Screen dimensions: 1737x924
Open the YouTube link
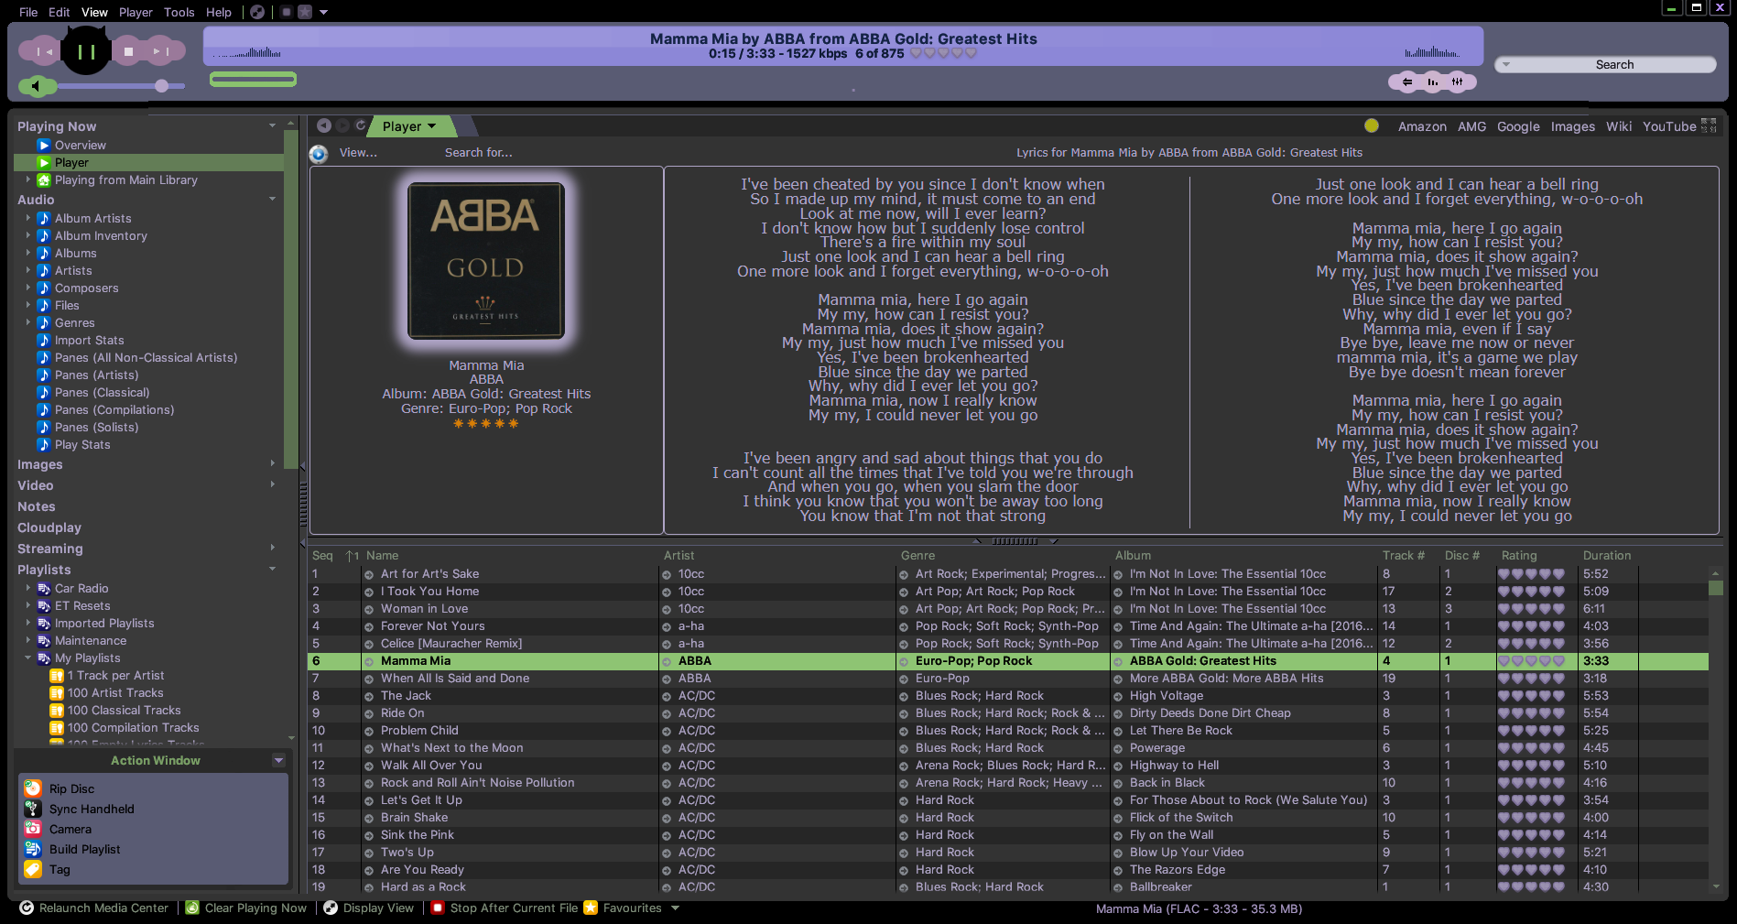pyautogui.click(x=1668, y=126)
